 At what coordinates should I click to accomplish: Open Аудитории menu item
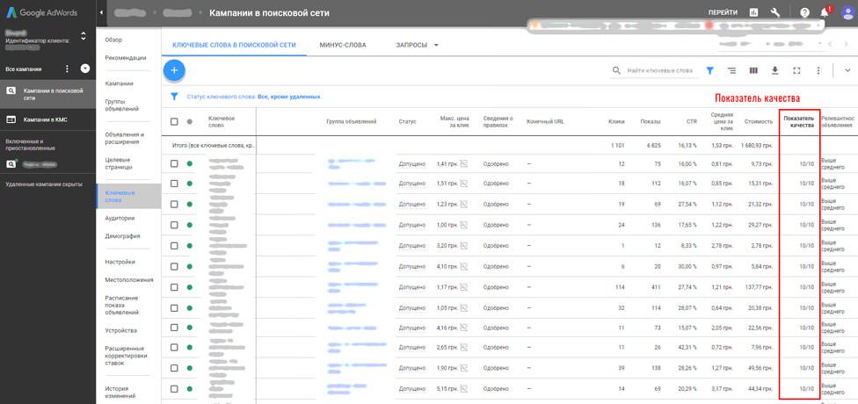(120, 218)
